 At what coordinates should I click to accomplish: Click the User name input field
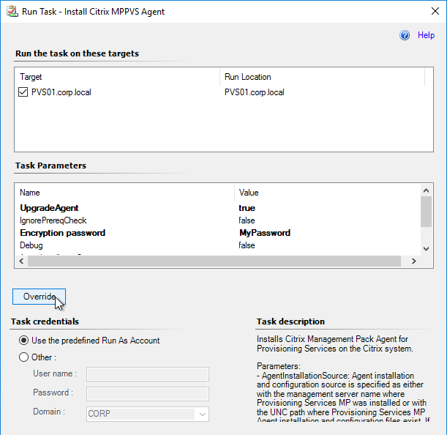pyautogui.click(x=148, y=374)
